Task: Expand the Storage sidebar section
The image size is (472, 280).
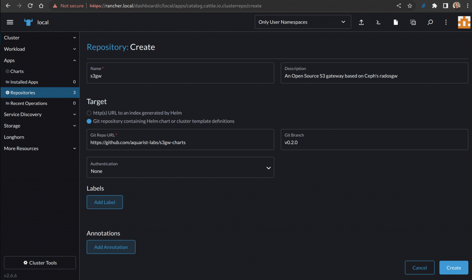Action: (x=39, y=126)
